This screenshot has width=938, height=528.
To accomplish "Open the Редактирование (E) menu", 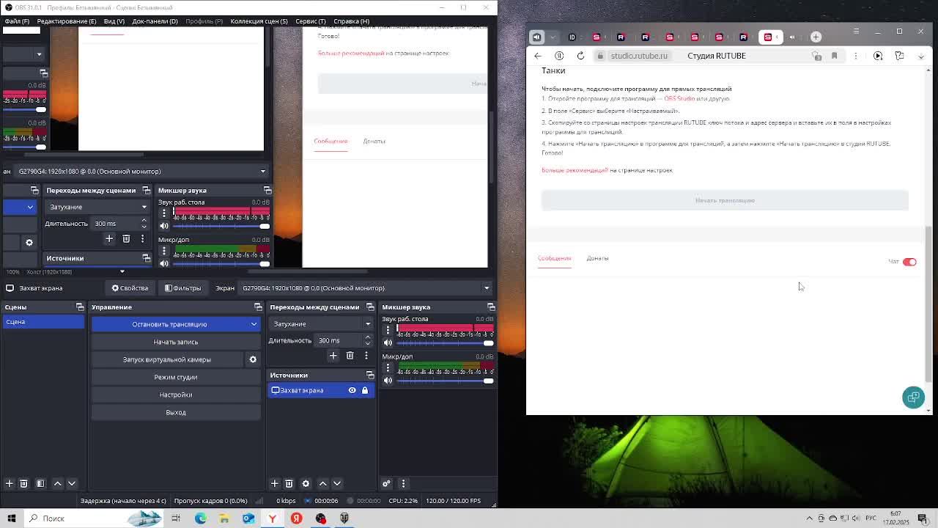I will click(67, 21).
